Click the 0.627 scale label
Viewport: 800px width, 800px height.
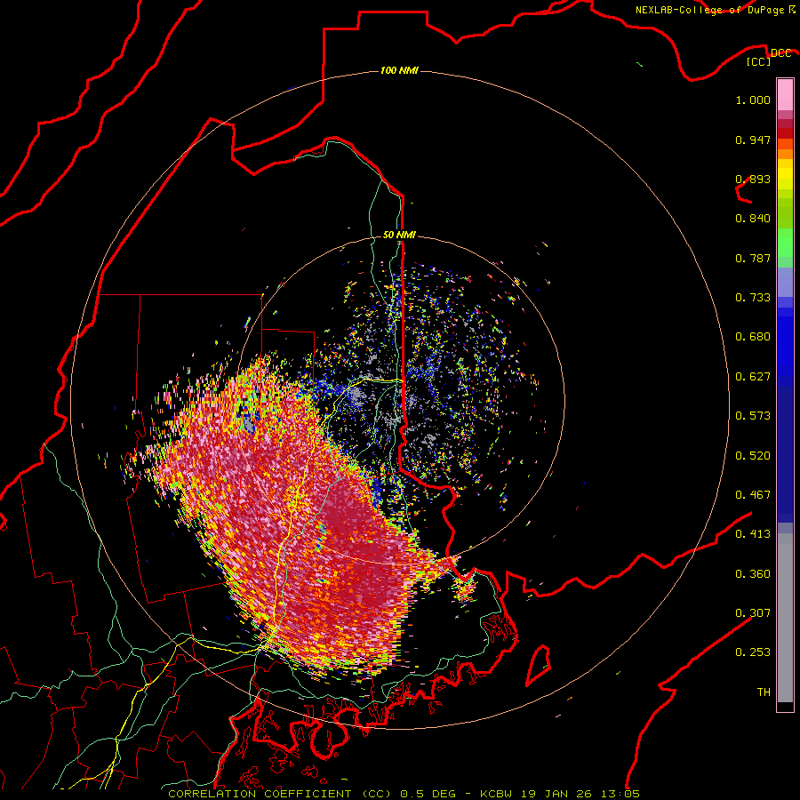[753, 377]
